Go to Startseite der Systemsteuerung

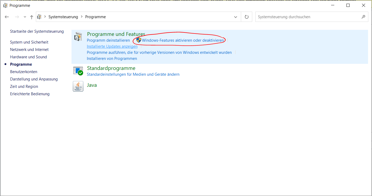[x=37, y=31]
